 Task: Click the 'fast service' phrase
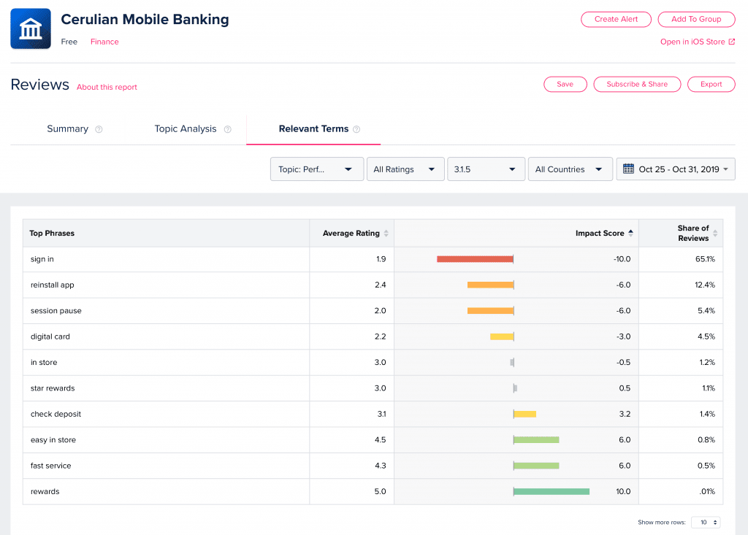(50, 466)
